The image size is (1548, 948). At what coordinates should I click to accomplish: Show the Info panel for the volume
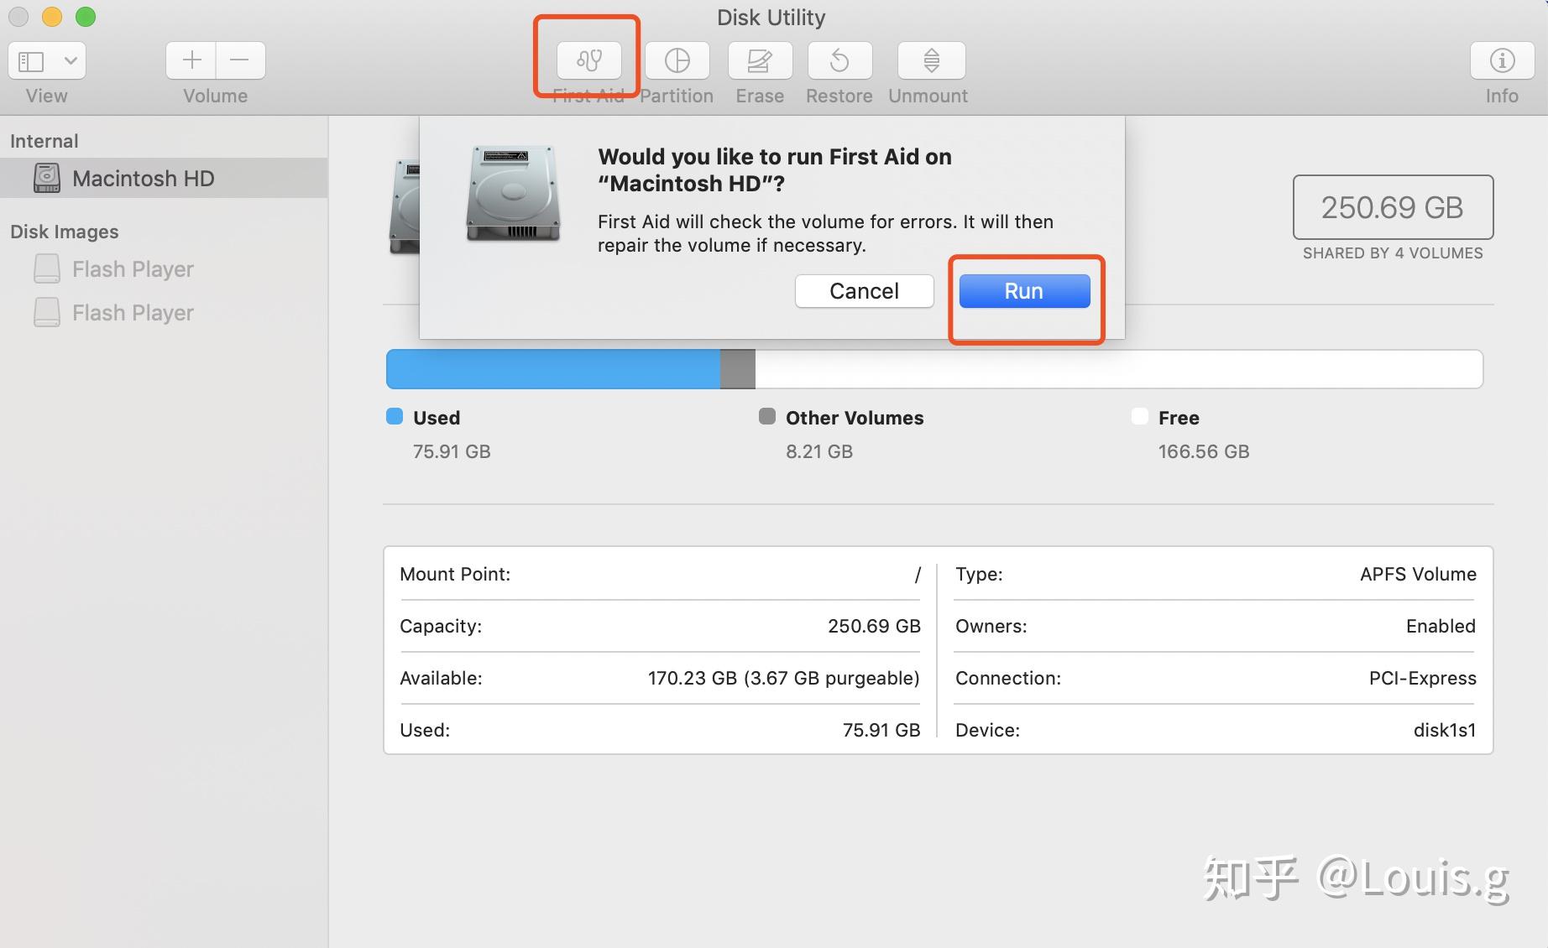[x=1502, y=60]
